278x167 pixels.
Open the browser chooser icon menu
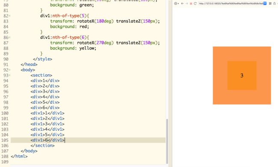point(176,3)
